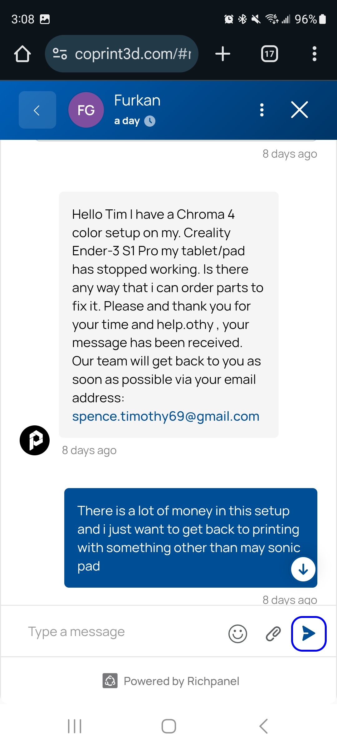Go back to the conversation list
This screenshot has width=337, height=749.
pos(37,110)
